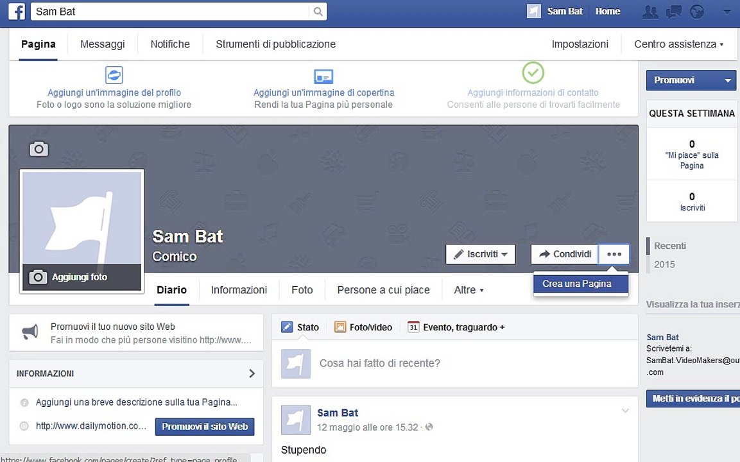740x462 pixels.
Task: Click Sam Bat post author name
Action: [338, 413]
